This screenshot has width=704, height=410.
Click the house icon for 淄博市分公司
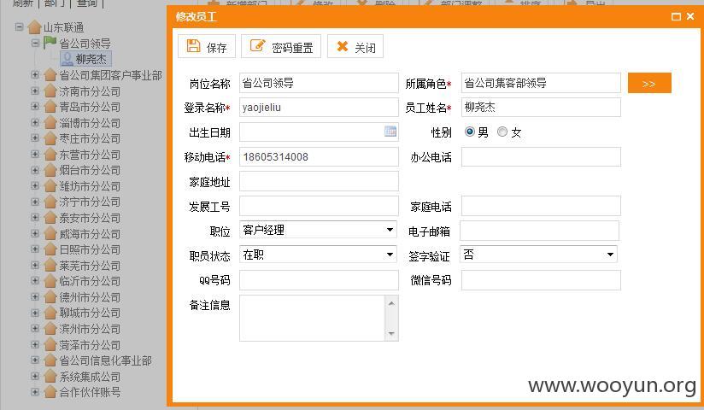tap(50, 123)
